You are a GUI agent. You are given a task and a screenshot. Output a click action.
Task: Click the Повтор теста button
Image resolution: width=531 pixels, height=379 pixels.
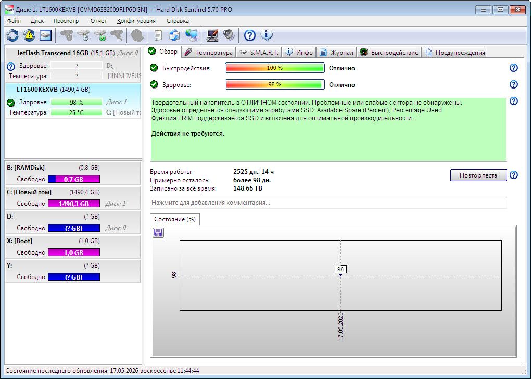click(478, 175)
